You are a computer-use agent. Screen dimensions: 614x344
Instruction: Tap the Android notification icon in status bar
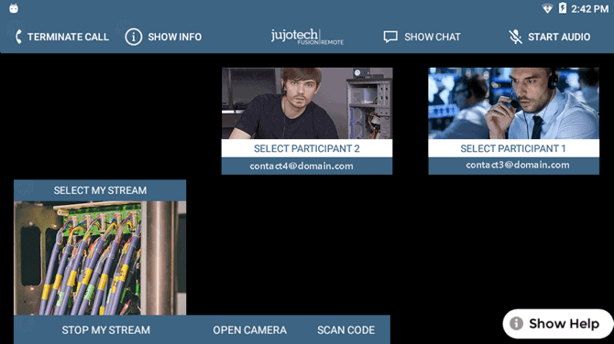pos(14,8)
